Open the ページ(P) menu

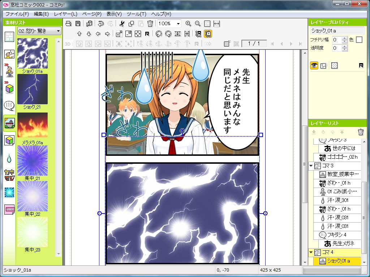[92, 14]
